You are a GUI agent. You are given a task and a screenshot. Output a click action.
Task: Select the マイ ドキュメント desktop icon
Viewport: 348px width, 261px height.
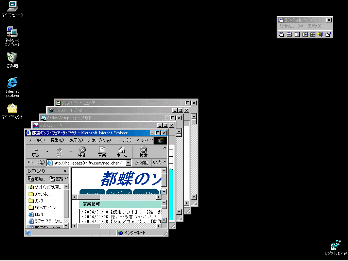tap(13, 111)
